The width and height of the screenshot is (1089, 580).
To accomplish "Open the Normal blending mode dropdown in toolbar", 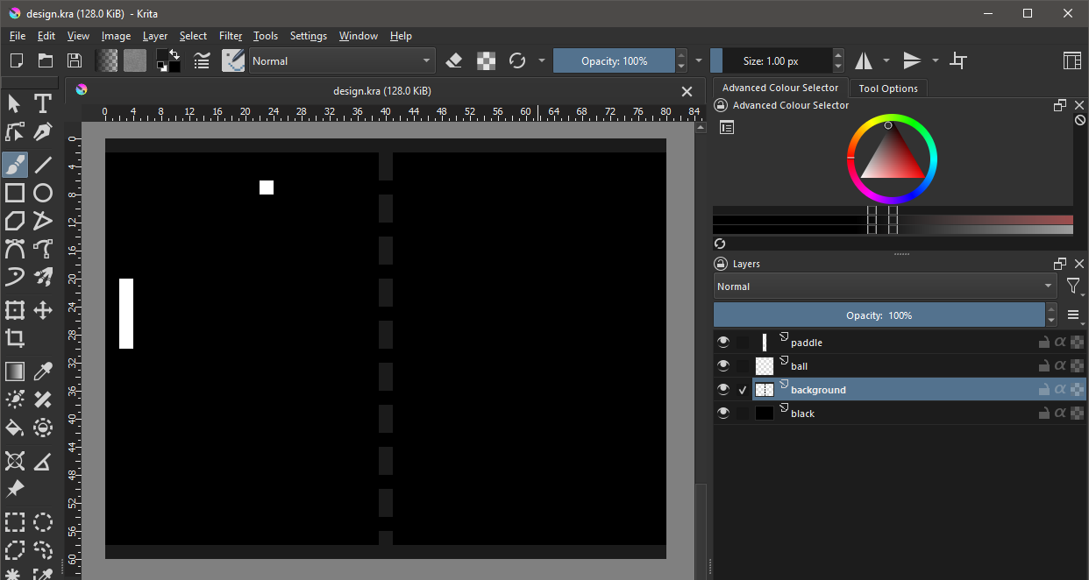I will point(342,60).
